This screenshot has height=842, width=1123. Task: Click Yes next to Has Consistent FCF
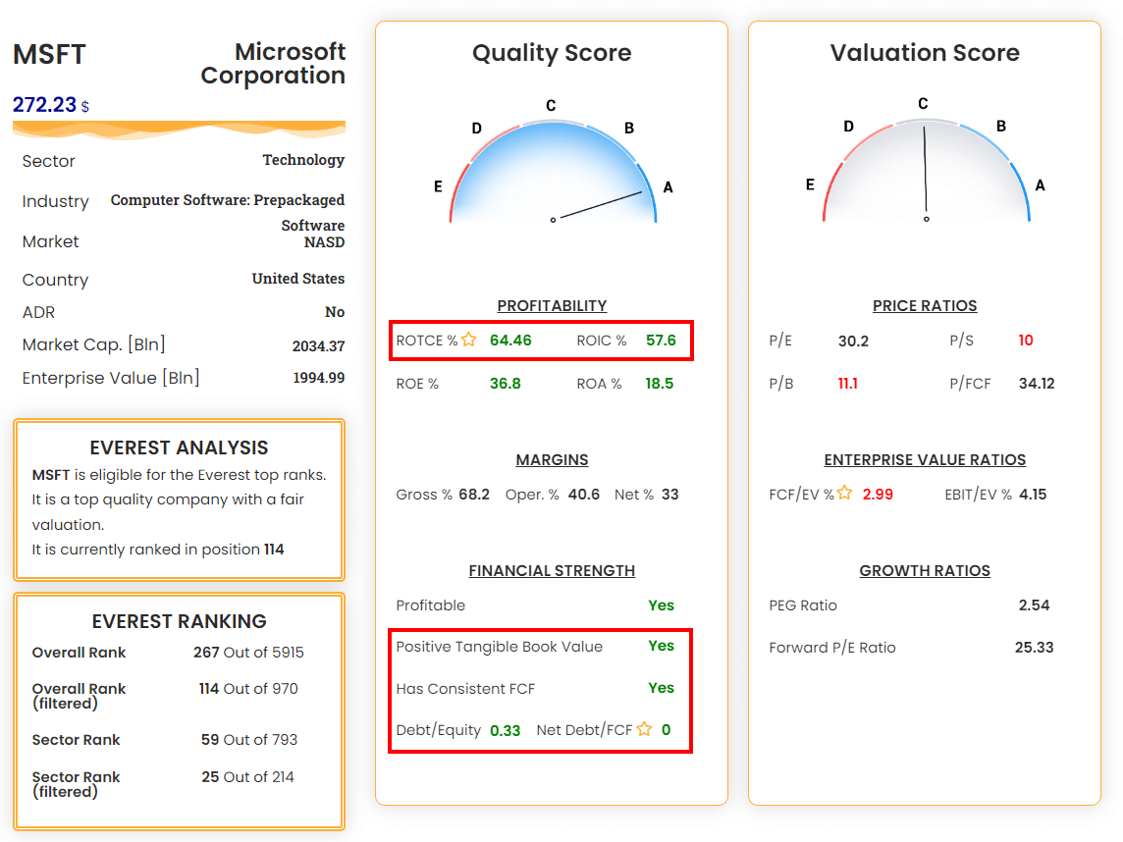[x=661, y=688]
